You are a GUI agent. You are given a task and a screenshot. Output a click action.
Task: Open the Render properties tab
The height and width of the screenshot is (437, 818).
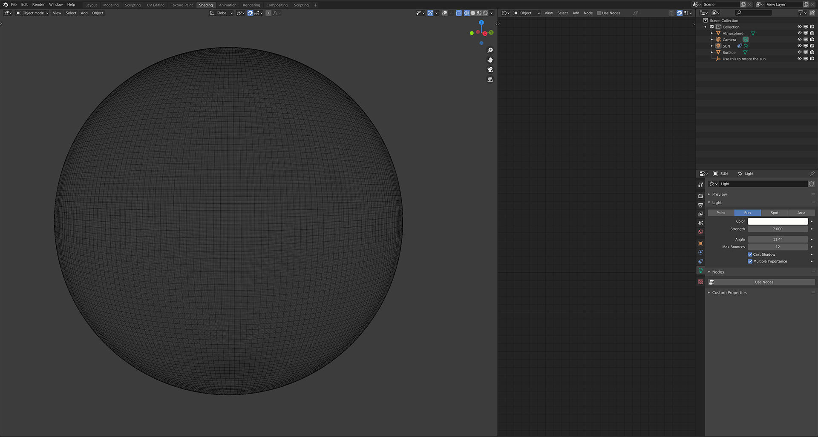point(700,196)
